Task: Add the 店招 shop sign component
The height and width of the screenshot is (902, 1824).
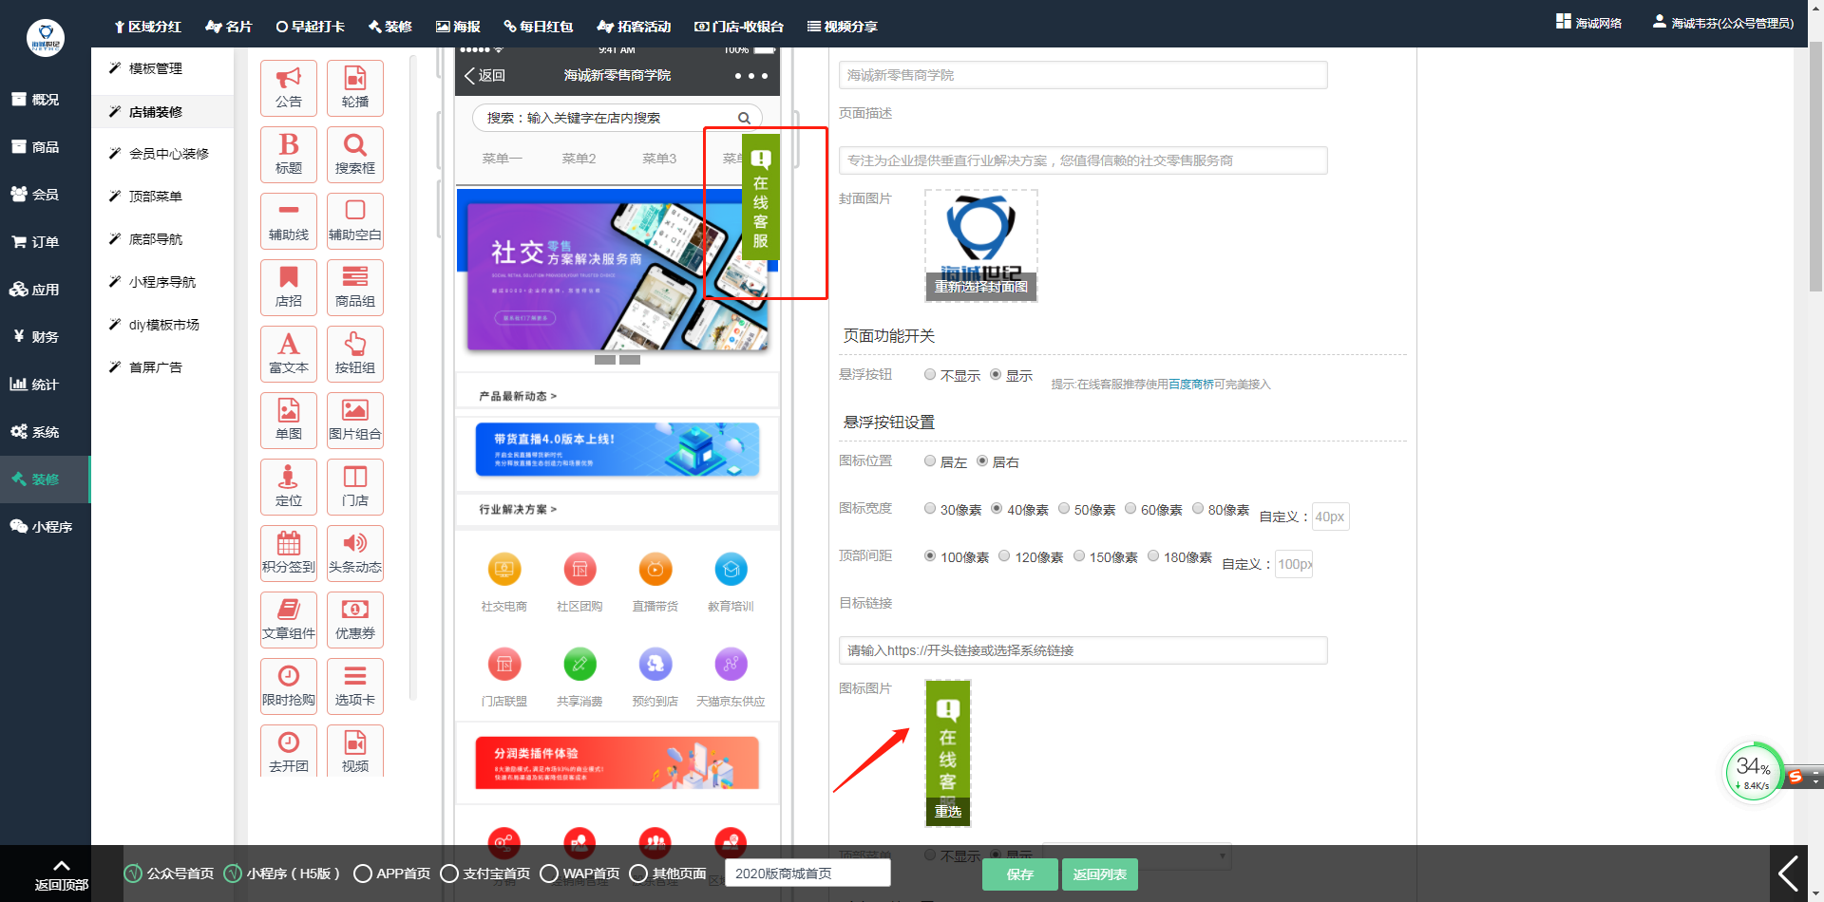Action: click(x=289, y=288)
